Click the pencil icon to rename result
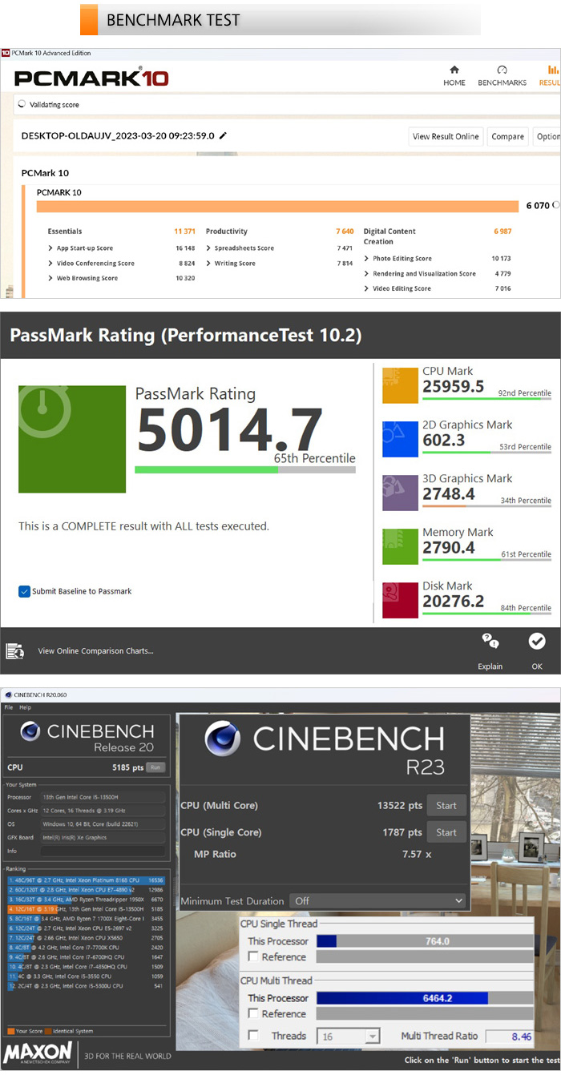This screenshot has width=561, height=1075. 223,135
